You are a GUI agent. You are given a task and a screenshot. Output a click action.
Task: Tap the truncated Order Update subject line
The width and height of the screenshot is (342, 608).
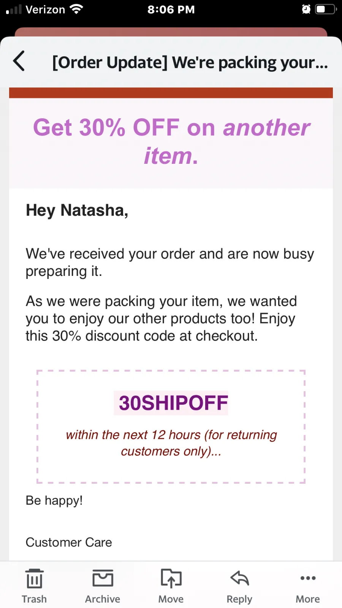pyautogui.click(x=190, y=62)
